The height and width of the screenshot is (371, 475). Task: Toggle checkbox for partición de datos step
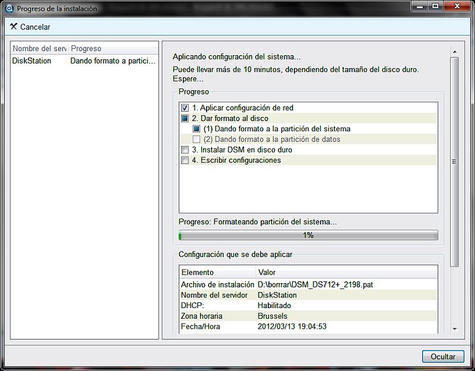click(x=197, y=139)
